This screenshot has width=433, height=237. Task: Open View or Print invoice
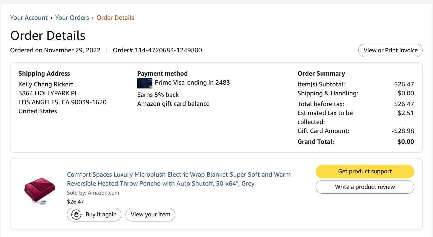tap(390, 50)
